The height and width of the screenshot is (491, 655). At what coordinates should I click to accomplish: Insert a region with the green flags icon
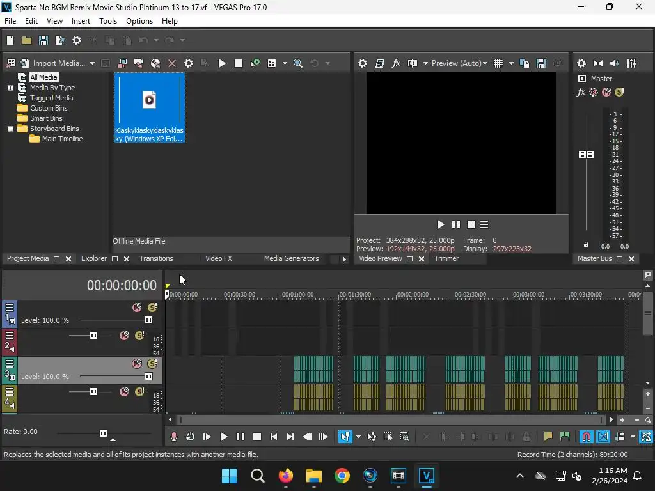564,437
